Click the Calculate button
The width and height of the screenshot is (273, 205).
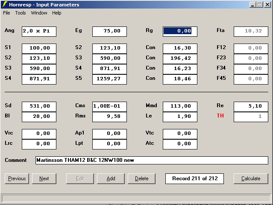click(251, 179)
